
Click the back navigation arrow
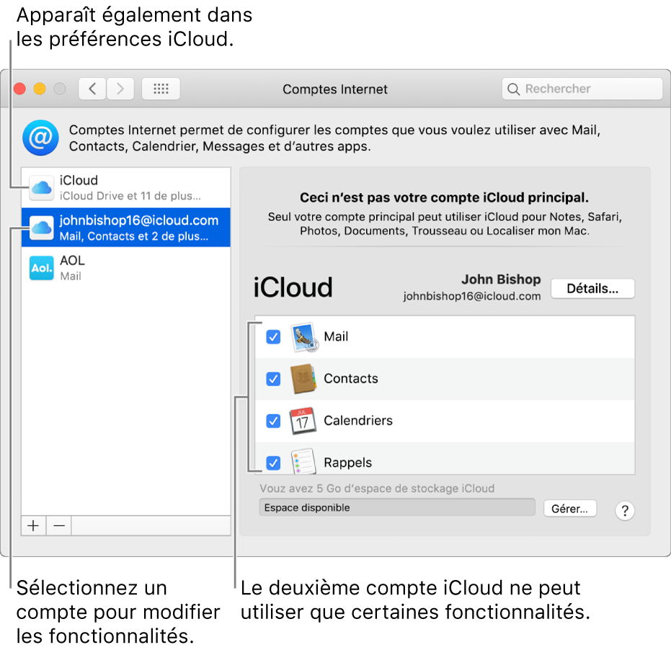pyautogui.click(x=92, y=88)
